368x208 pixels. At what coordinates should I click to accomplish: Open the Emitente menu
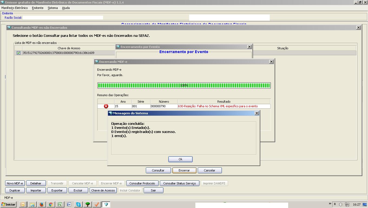(38, 8)
